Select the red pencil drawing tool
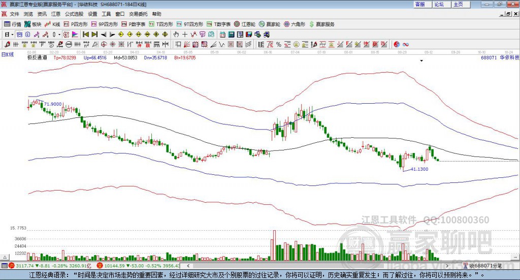 point(7,44)
